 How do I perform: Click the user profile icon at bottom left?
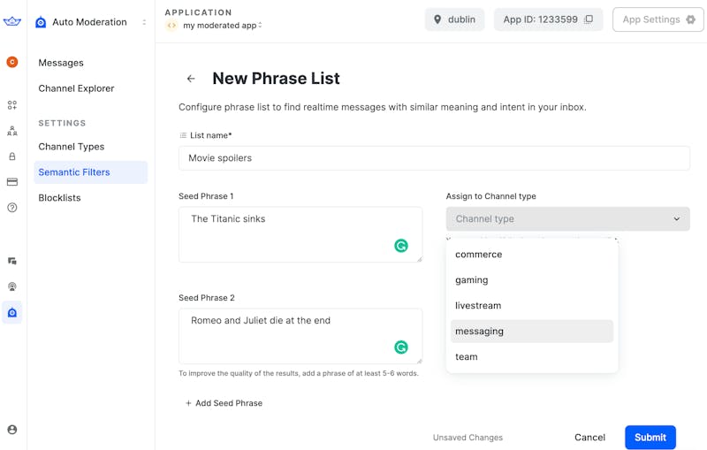pyautogui.click(x=12, y=430)
